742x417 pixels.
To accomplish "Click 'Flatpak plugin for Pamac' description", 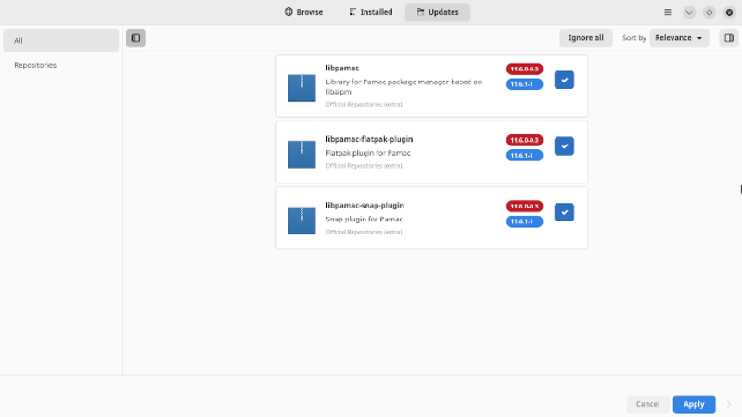I will [x=368, y=153].
